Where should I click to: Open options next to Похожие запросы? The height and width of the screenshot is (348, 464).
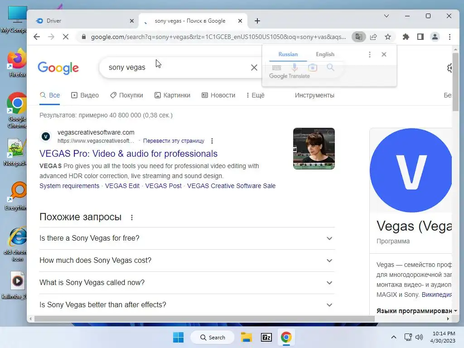tap(132, 217)
